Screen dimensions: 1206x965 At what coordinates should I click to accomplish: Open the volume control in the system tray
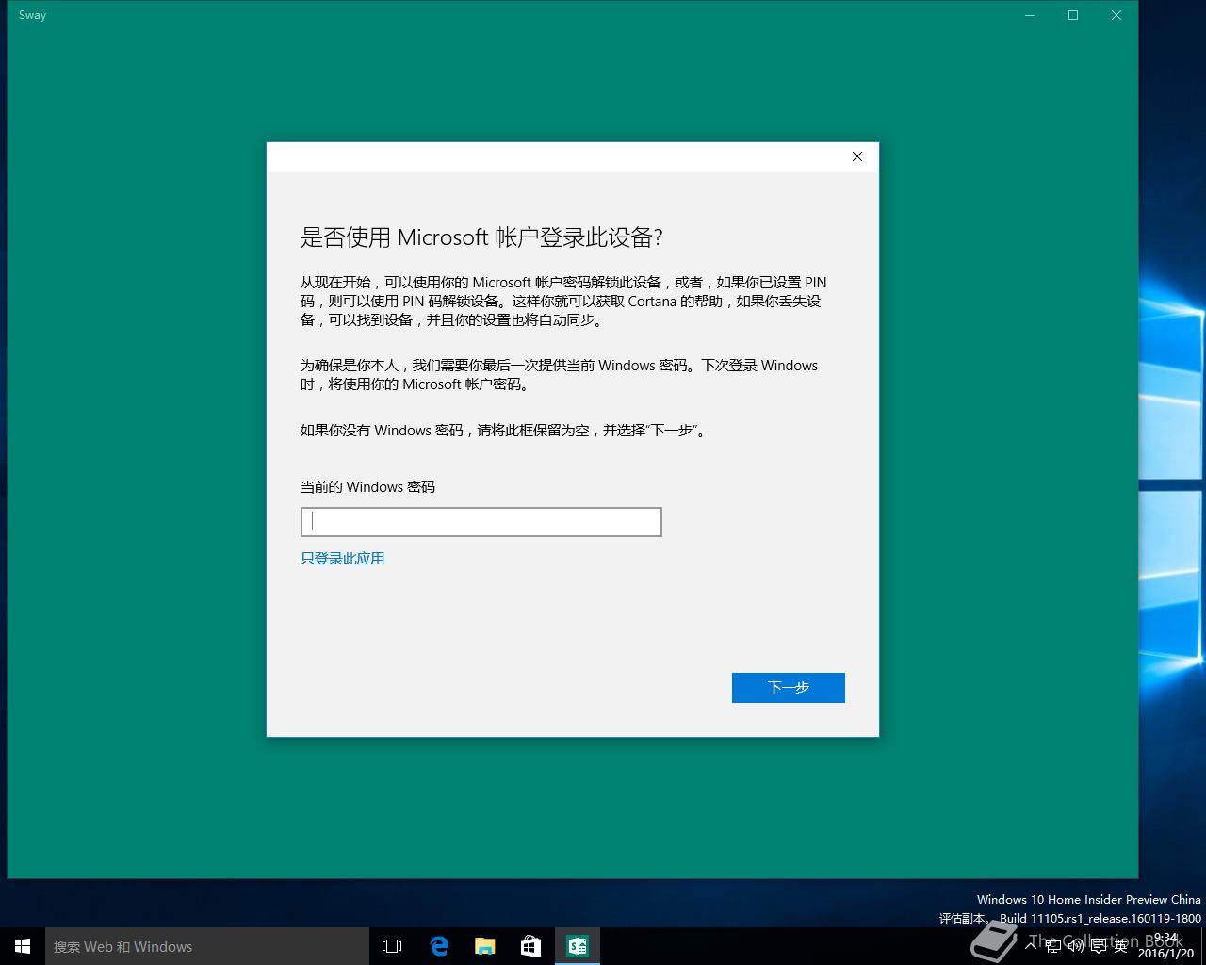1076,946
